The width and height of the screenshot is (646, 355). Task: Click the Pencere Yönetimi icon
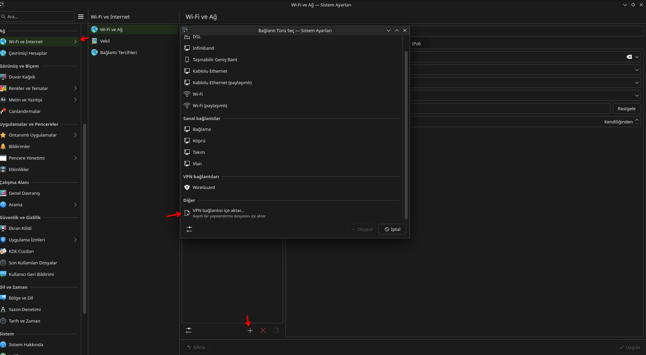tap(3, 158)
